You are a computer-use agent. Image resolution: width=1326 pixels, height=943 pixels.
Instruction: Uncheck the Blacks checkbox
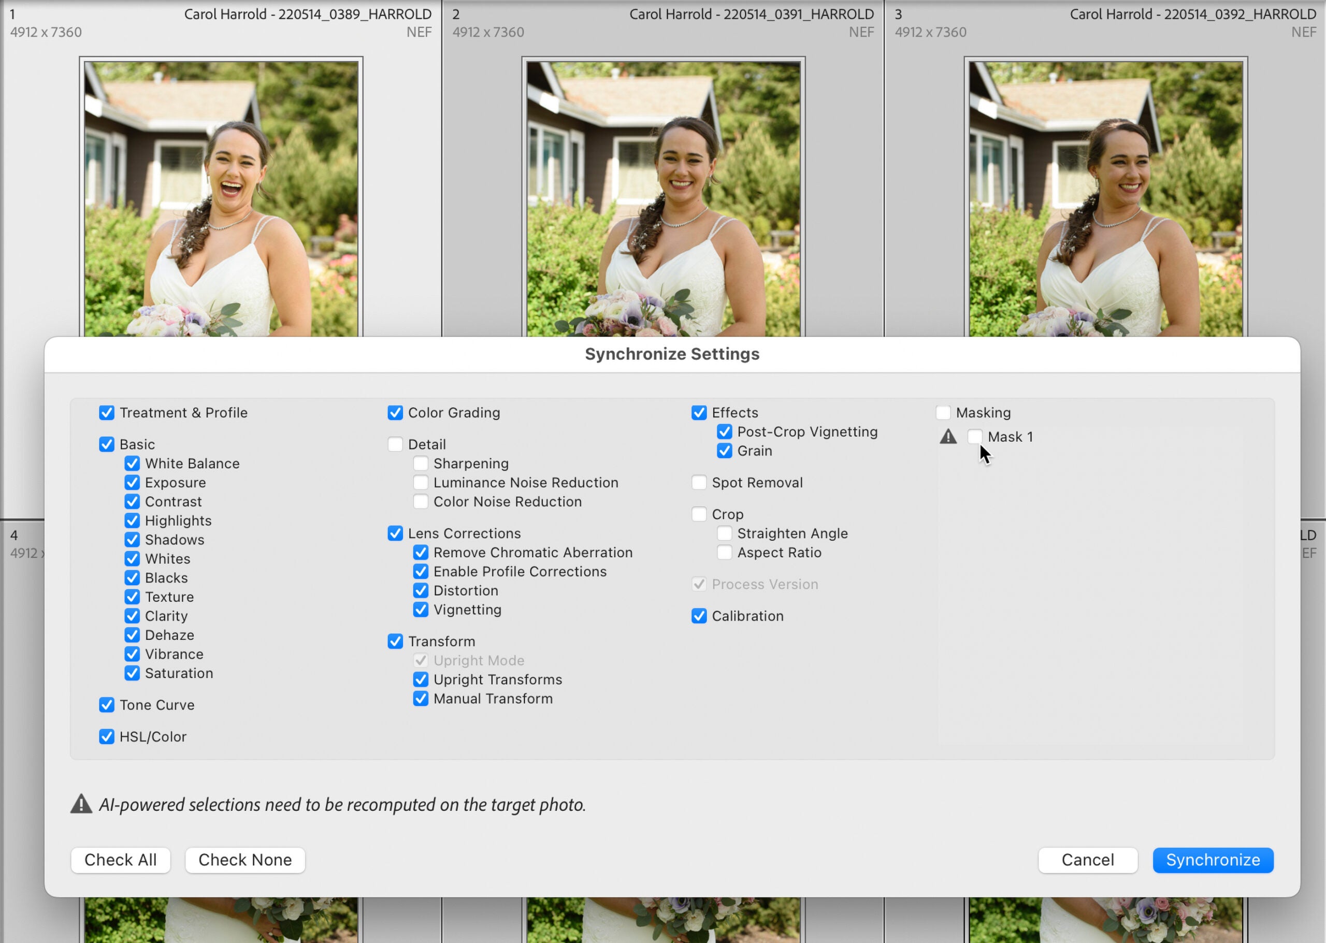coord(133,578)
